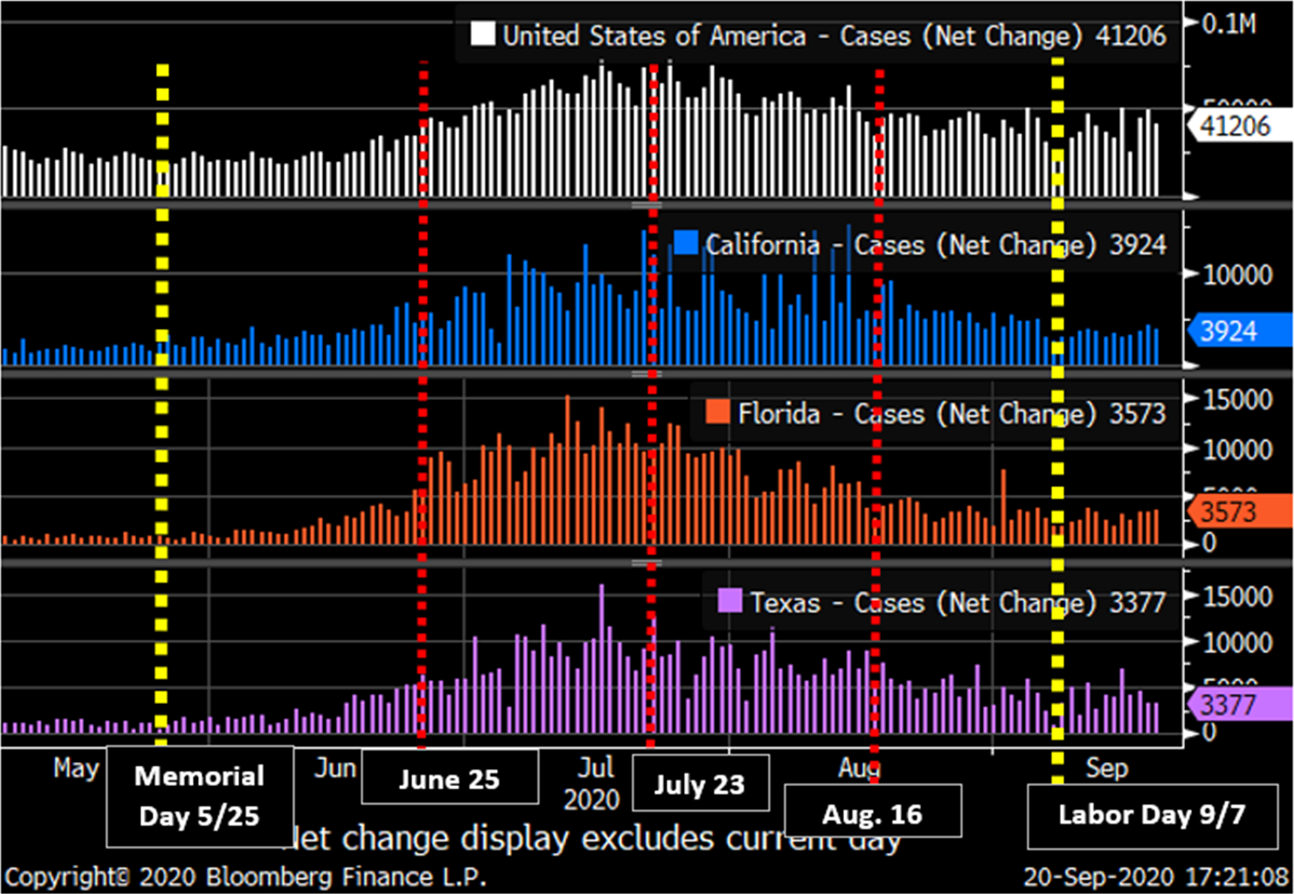Click the blue California legend swatch

pyautogui.click(x=686, y=243)
